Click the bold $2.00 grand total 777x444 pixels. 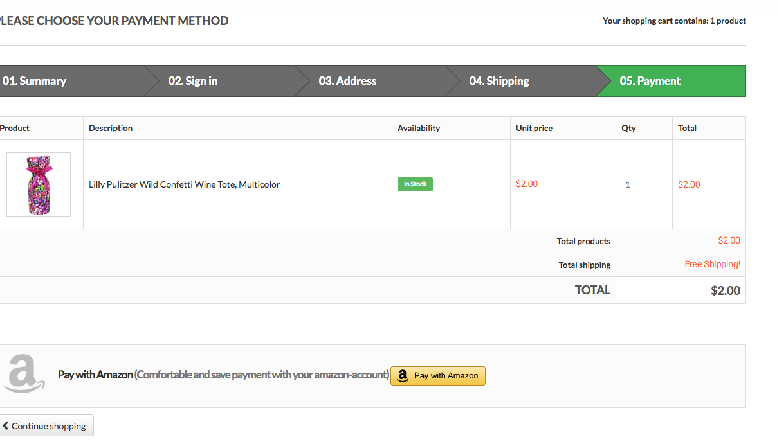(725, 290)
